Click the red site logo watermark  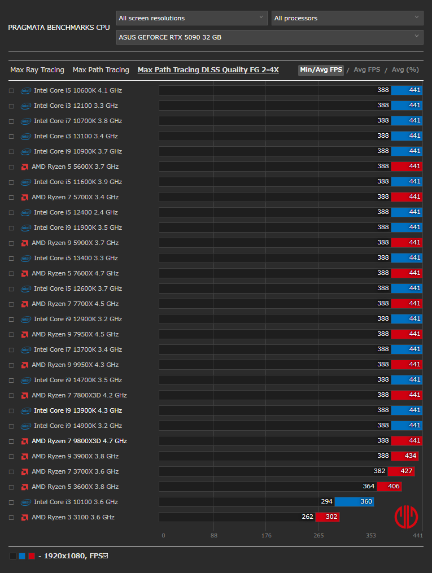pos(405,516)
